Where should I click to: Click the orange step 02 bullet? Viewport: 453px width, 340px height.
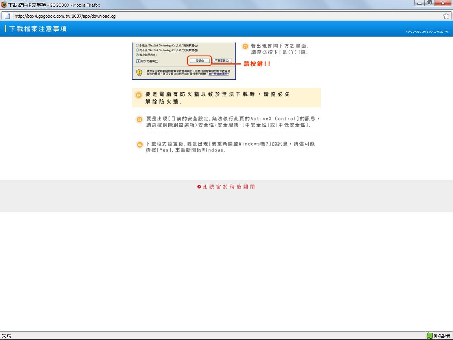pos(138,95)
